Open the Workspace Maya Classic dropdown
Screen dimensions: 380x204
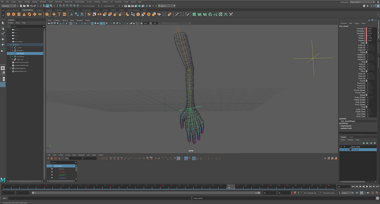point(362,2)
